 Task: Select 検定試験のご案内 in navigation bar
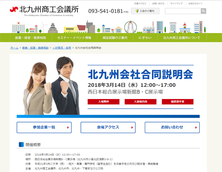point(115,38)
